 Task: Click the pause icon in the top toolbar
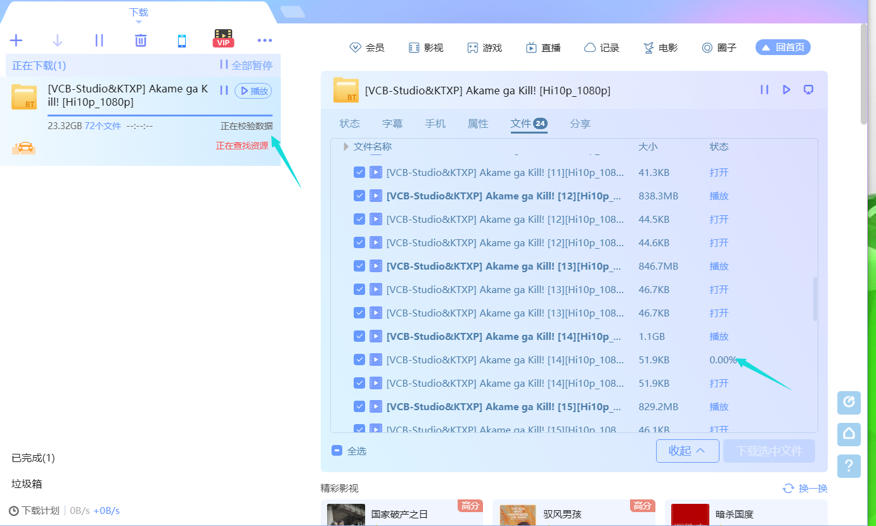pos(99,40)
